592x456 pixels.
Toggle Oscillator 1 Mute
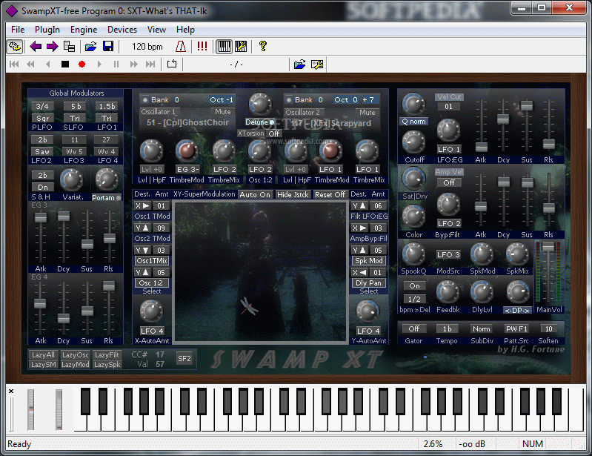(223, 112)
